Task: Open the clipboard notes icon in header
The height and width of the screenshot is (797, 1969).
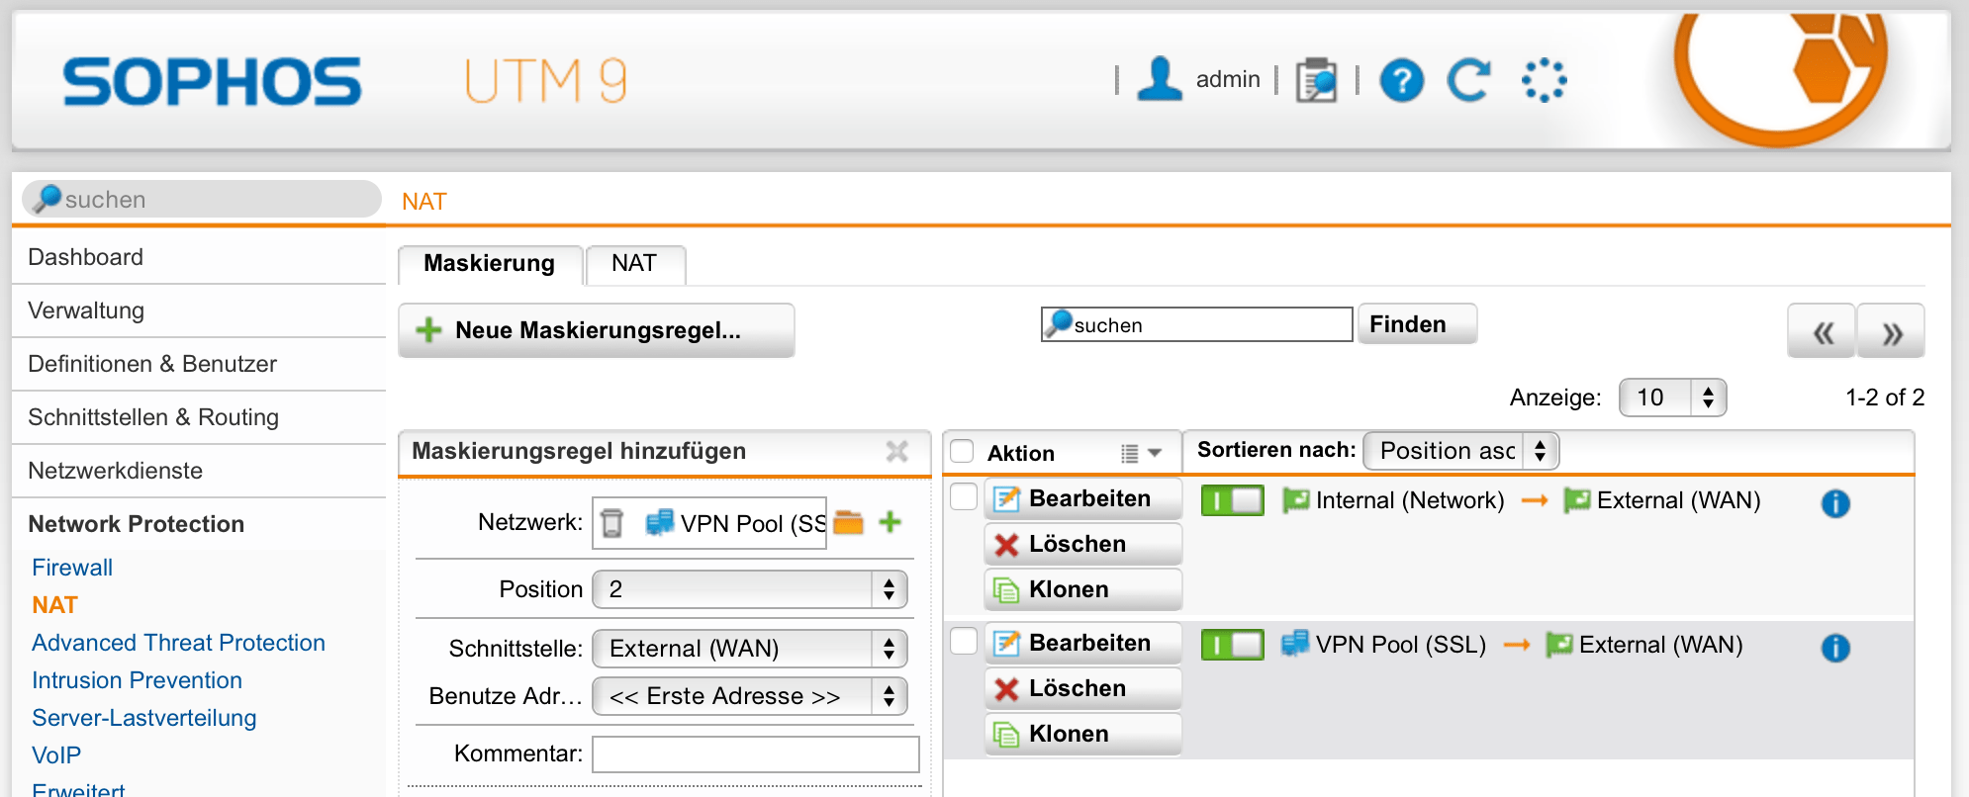Action: pos(1317,80)
